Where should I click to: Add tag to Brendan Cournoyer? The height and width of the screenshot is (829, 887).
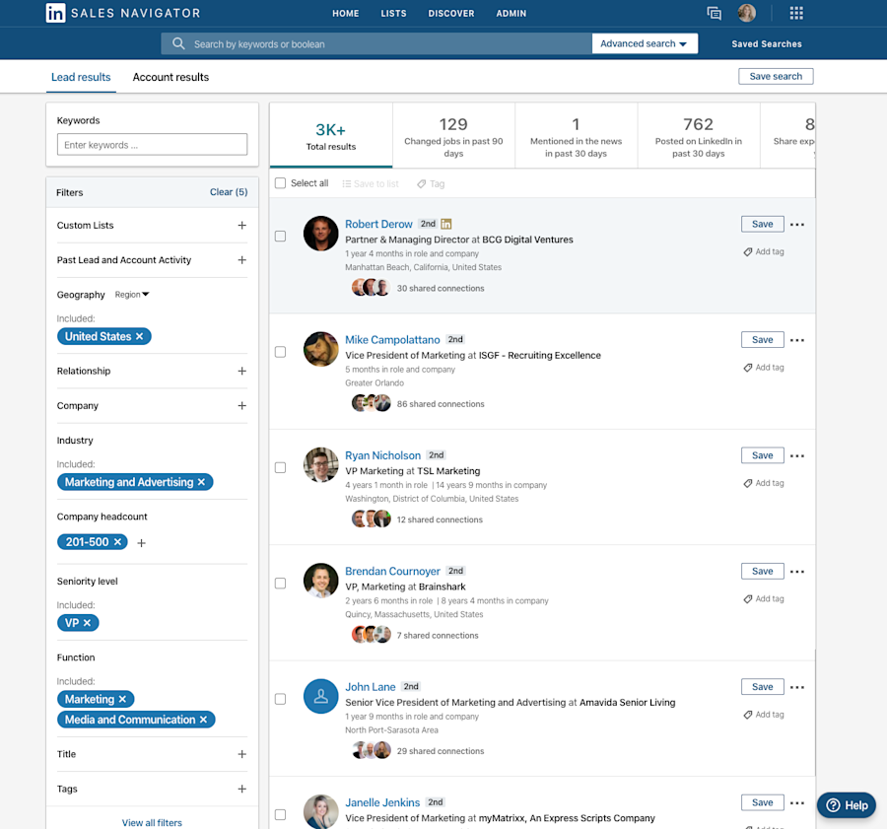coord(764,598)
